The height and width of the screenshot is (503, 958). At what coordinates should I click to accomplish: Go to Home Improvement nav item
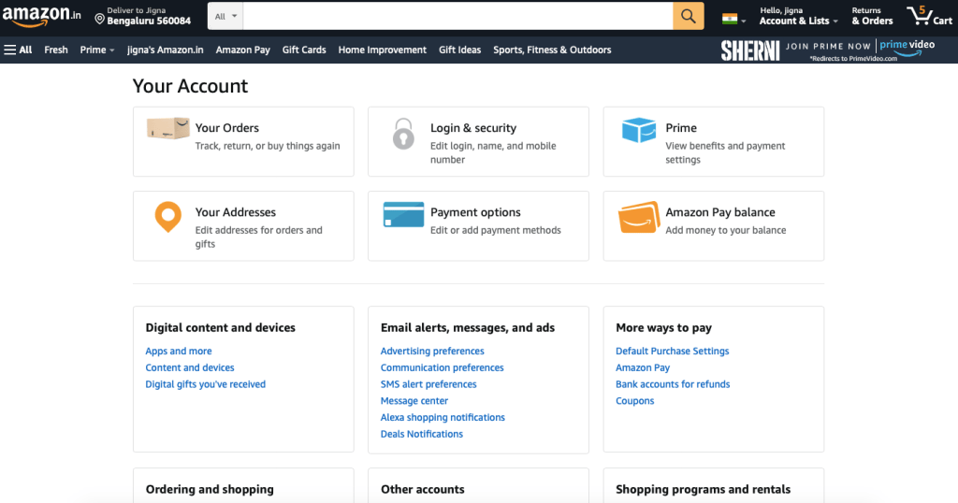(383, 50)
